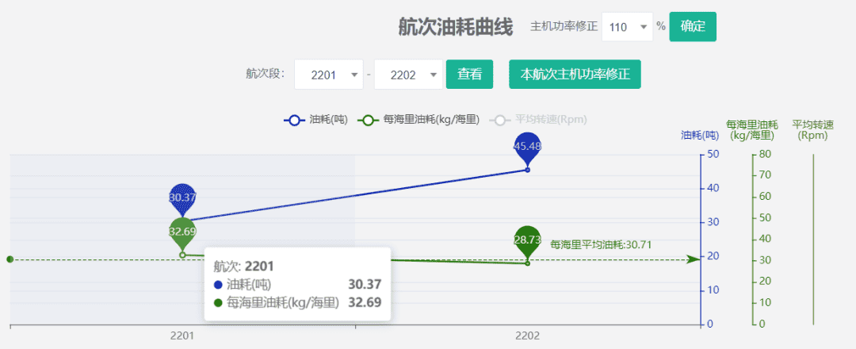Toggle the 每海里油耗(kg/海里) legend series

click(420, 120)
